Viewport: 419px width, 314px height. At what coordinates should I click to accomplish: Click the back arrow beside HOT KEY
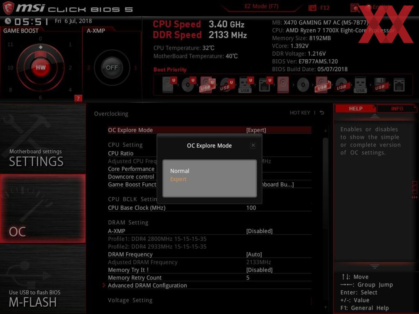322,113
